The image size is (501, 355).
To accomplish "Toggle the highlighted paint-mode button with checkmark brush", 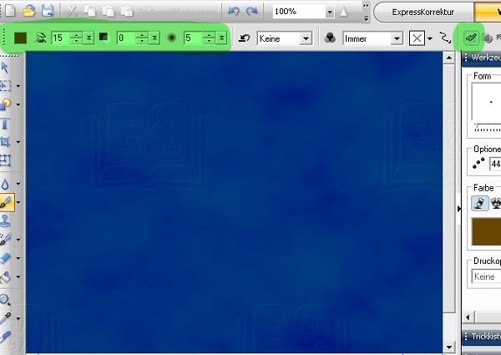I will (471, 38).
